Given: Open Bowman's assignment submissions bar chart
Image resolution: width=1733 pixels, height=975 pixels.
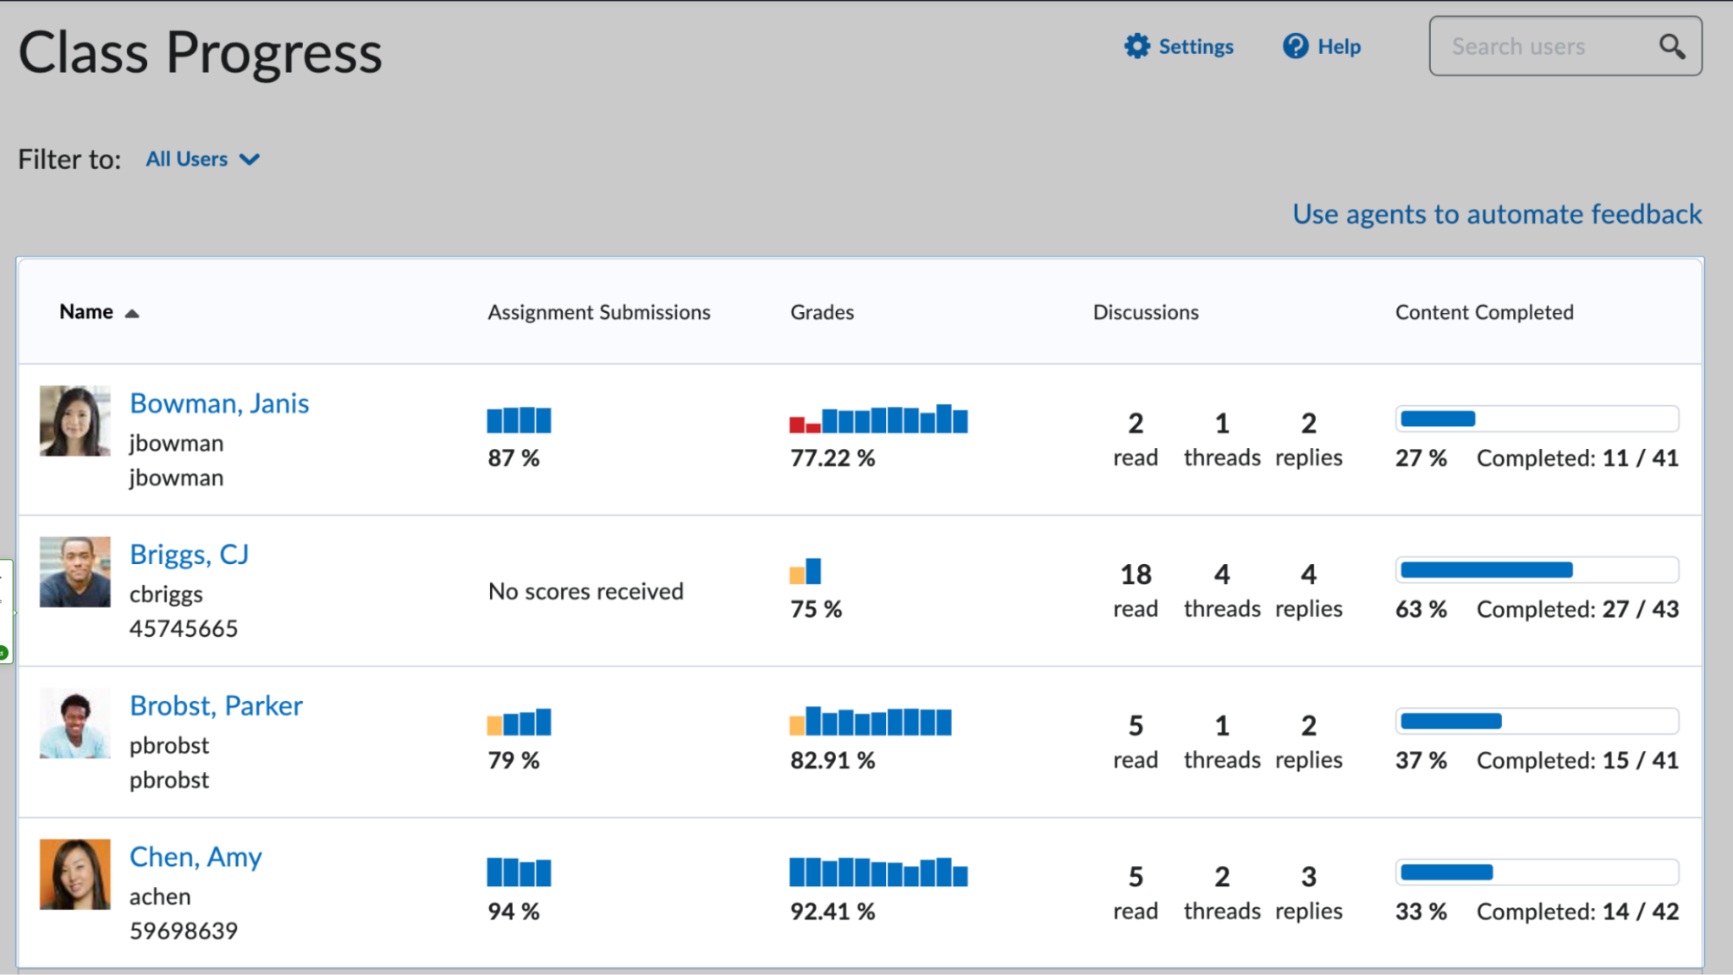Looking at the screenshot, I should point(519,420).
